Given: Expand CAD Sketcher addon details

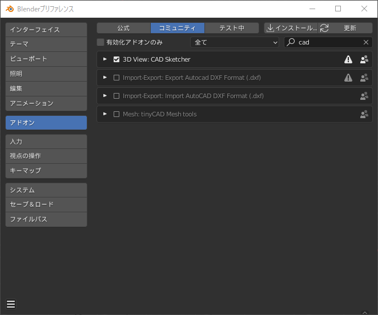Looking at the screenshot, I should click(105, 59).
